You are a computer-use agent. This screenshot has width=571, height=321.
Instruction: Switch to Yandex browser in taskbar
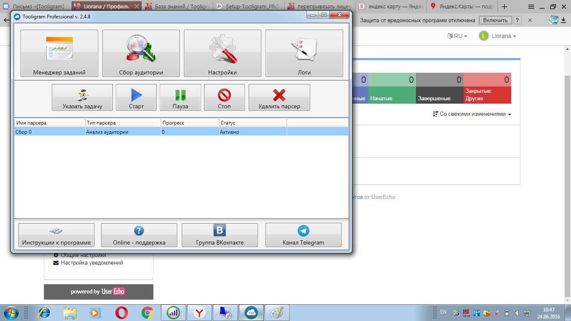(x=200, y=313)
